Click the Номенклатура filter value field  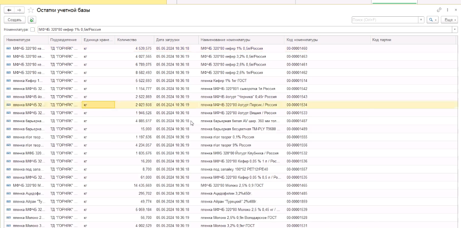point(244,29)
